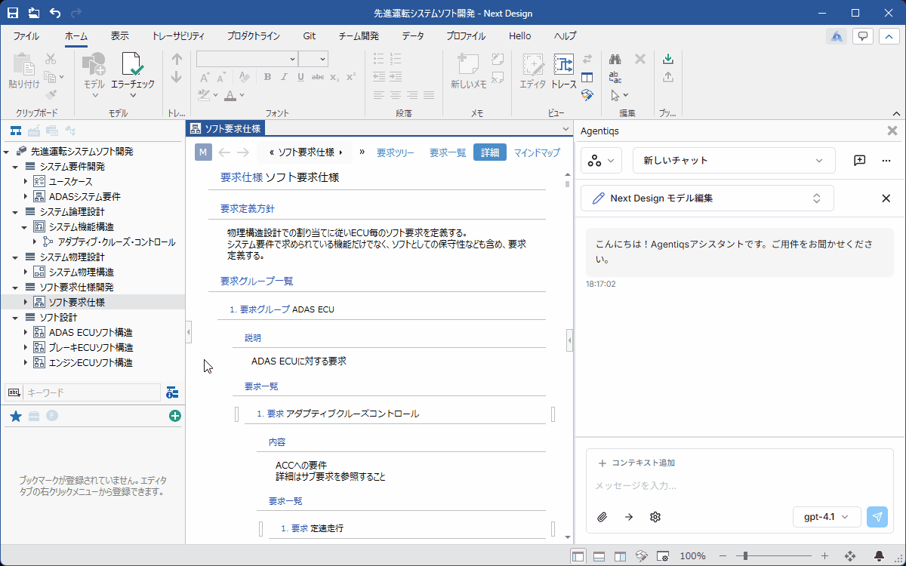Open the 新しいチャット chat dropdown

pyautogui.click(x=733, y=160)
